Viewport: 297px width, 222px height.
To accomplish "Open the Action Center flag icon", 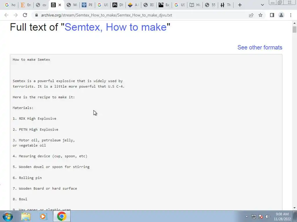I will coord(261,217).
